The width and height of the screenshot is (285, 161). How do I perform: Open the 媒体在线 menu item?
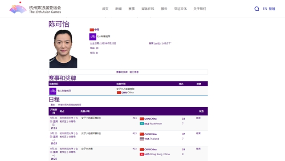148,9
